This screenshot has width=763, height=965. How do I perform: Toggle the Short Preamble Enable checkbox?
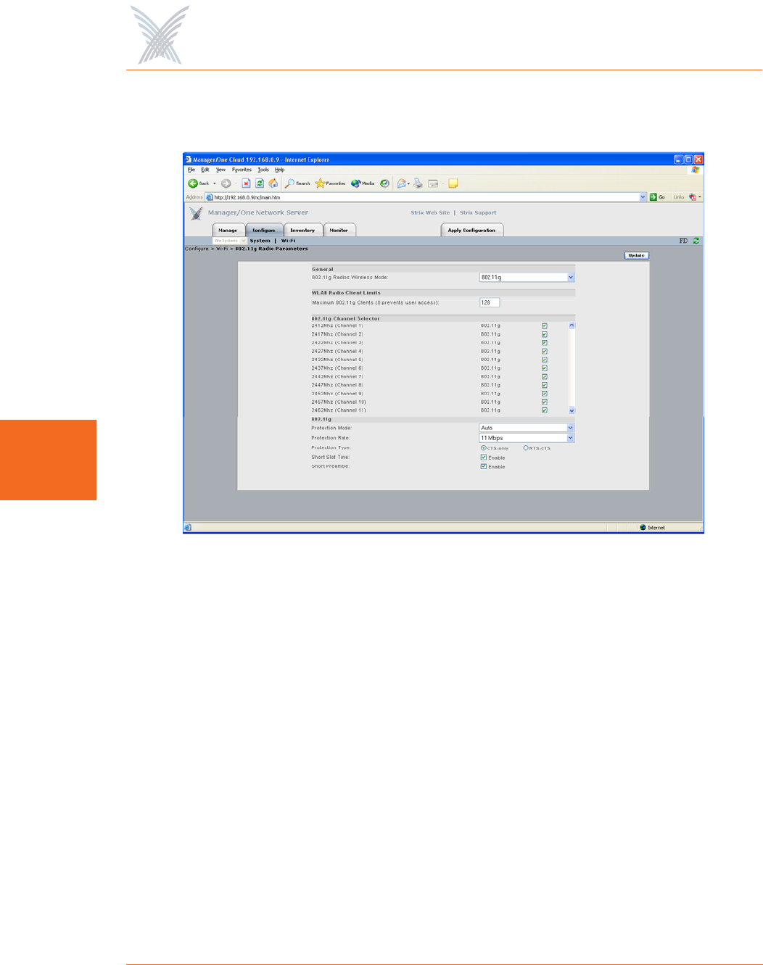pyautogui.click(x=484, y=467)
